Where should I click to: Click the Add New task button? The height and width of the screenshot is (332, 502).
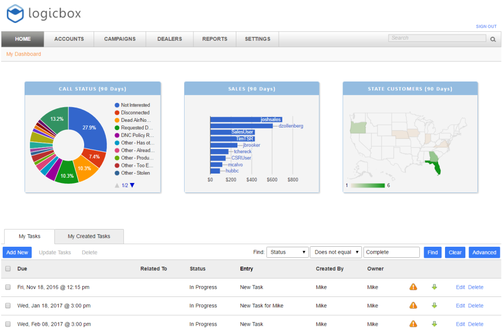click(x=17, y=252)
